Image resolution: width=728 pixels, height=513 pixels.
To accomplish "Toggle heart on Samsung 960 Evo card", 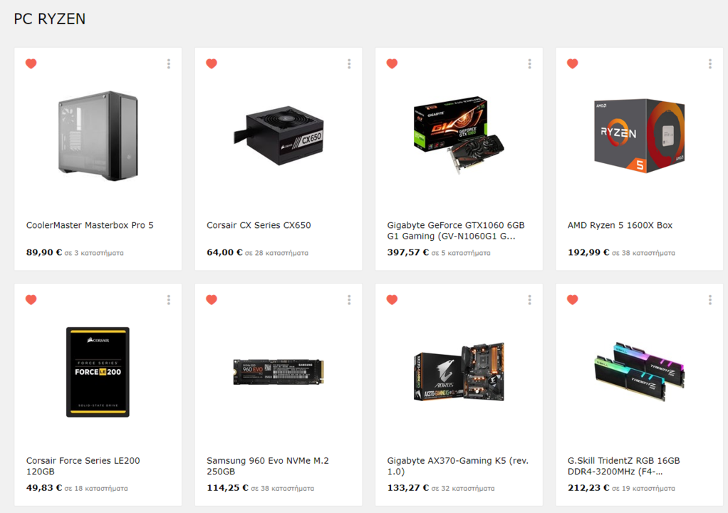I will click(x=212, y=299).
